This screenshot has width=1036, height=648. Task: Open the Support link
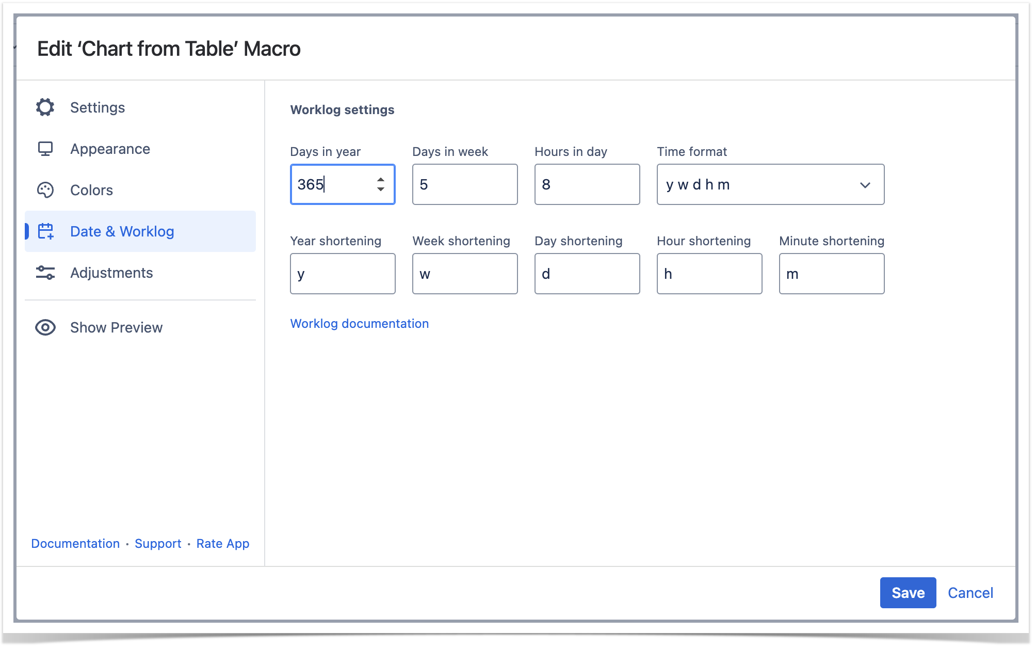pyautogui.click(x=158, y=543)
